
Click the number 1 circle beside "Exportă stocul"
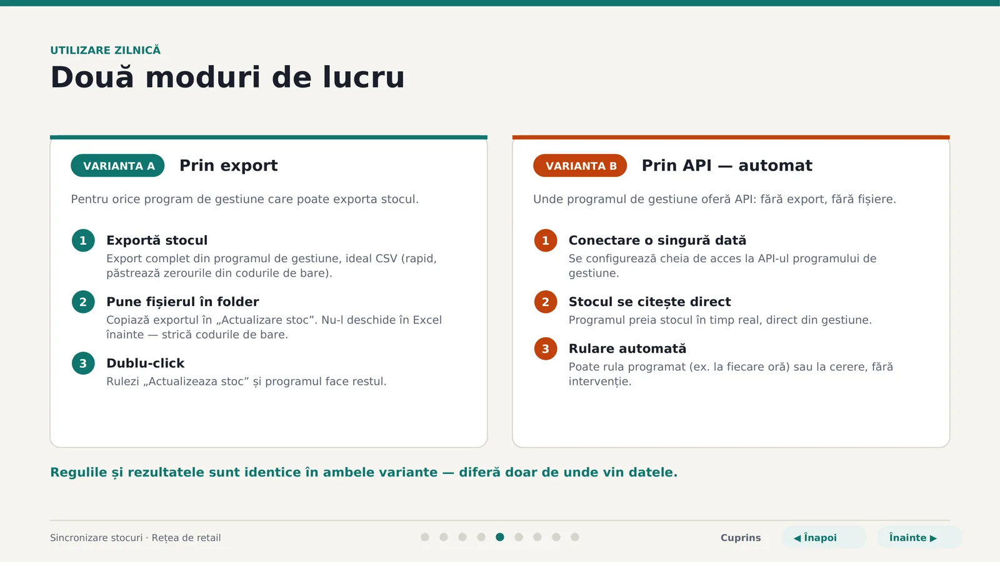coord(83,240)
